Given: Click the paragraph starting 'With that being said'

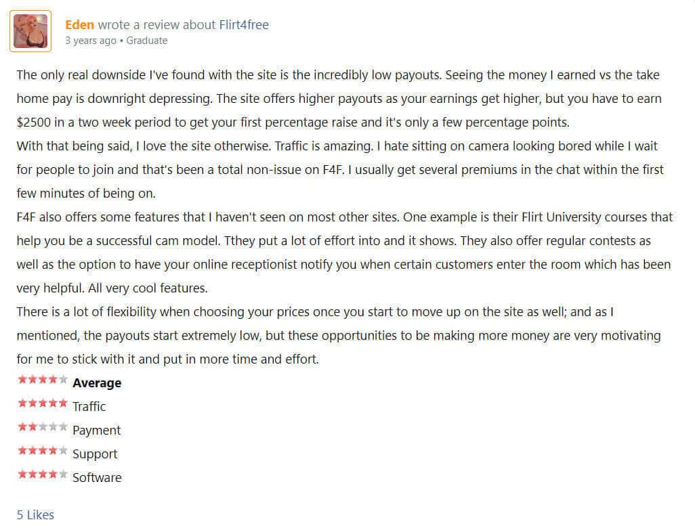Looking at the screenshot, I should coord(341,170).
